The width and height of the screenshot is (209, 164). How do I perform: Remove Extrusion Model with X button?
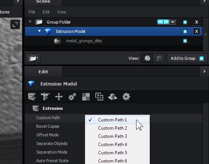(x=197, y=31)
